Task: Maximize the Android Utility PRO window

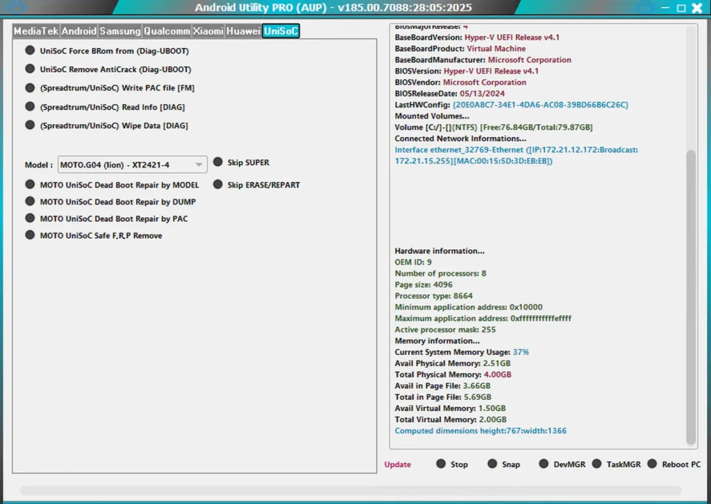Action: 681,8
